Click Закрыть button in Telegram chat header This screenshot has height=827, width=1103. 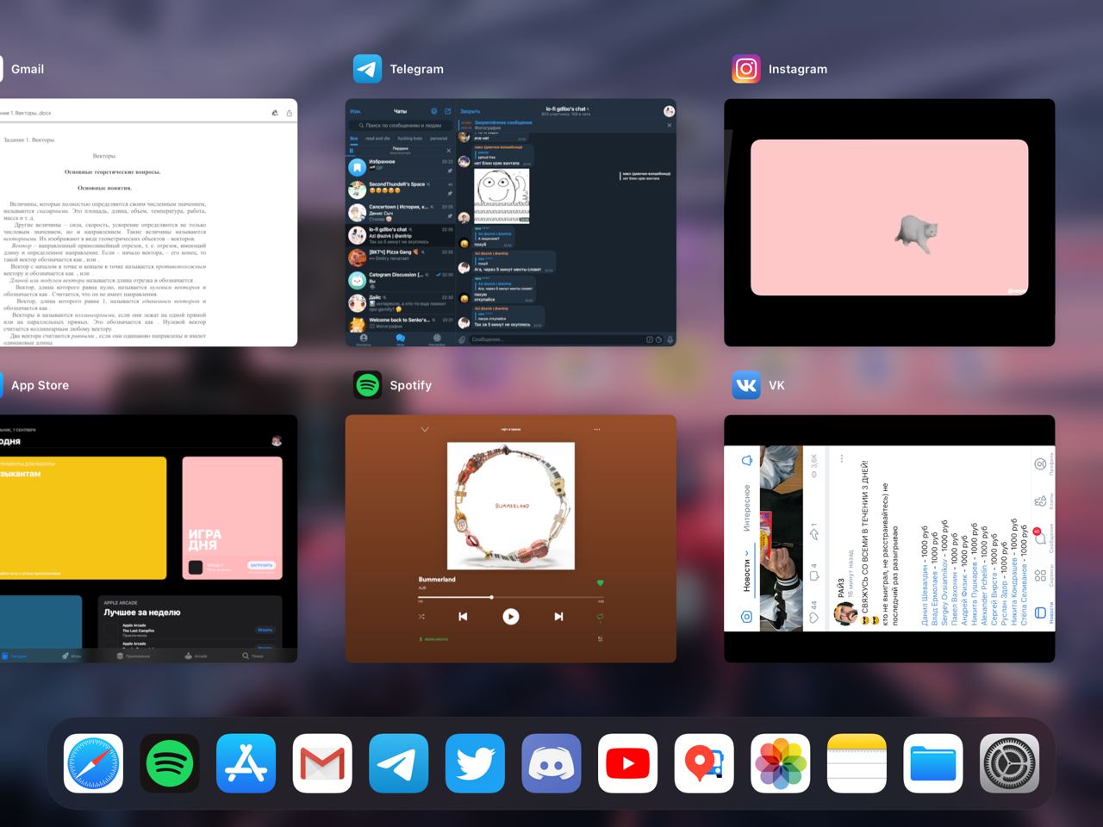tap(470, 111)
